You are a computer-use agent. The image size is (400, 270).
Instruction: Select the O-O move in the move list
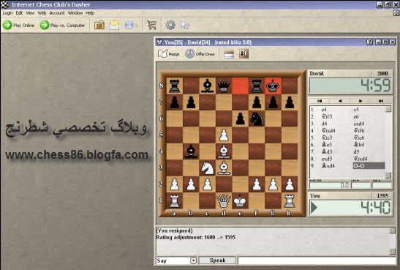point(369,166)
